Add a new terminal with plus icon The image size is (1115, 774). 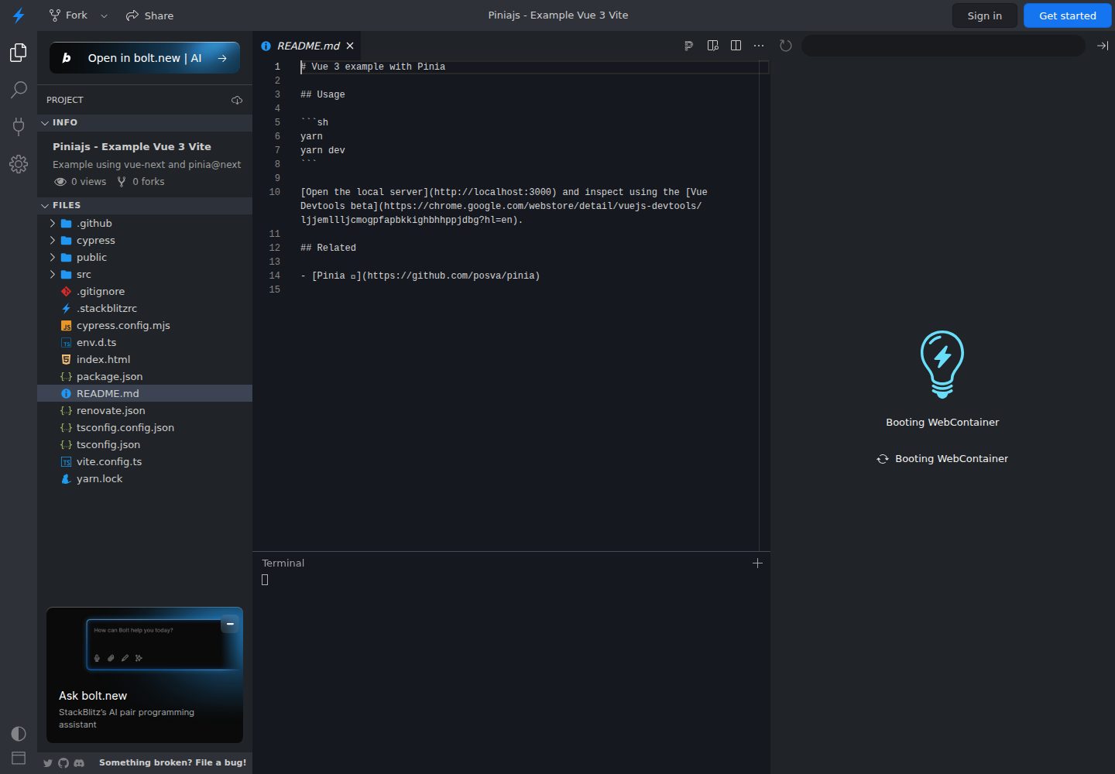(757, 563)
